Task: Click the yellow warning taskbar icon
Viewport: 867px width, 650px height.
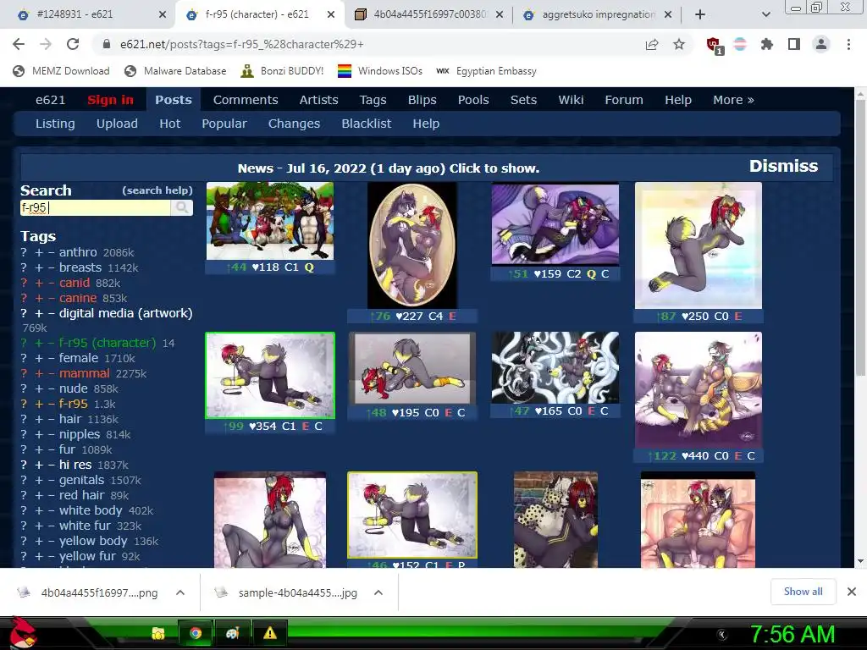Action: coord(270,633)
